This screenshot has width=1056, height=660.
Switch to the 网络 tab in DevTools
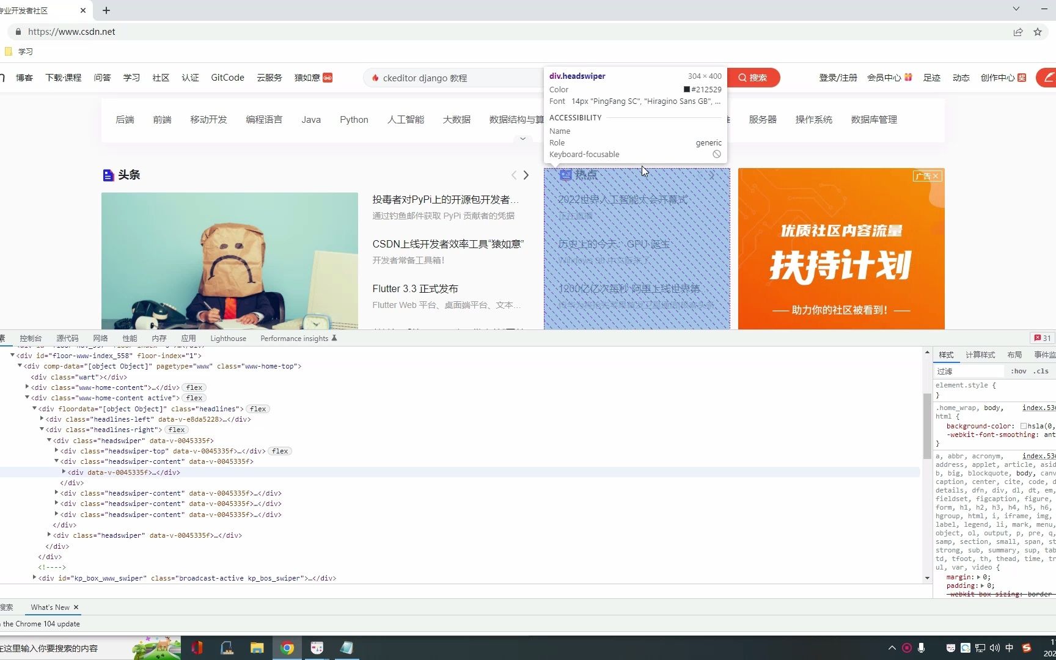[100, 338]
